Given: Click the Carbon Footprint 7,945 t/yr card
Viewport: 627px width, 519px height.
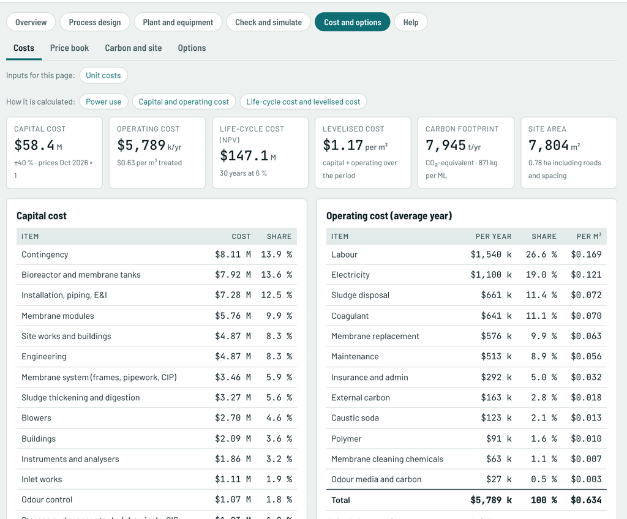Looking at the screenshot, I should click(x=466, y=152).
